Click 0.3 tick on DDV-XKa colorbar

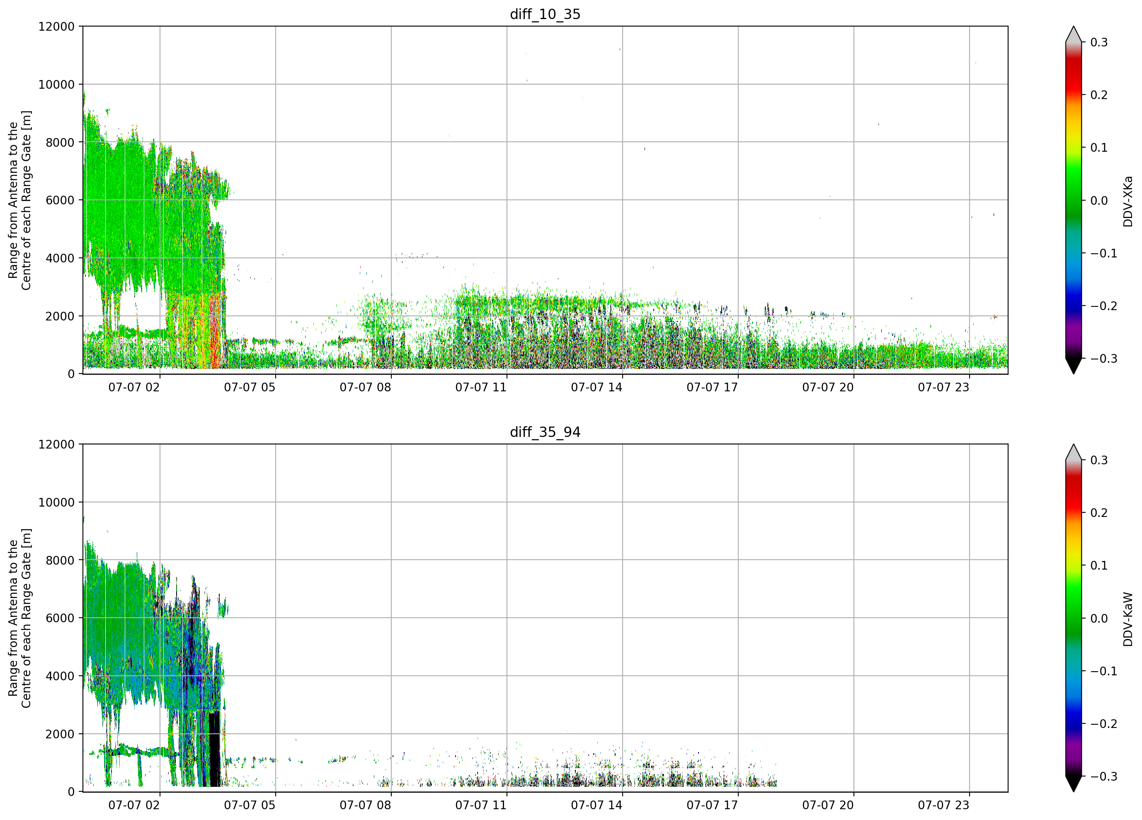(1099, 42)
